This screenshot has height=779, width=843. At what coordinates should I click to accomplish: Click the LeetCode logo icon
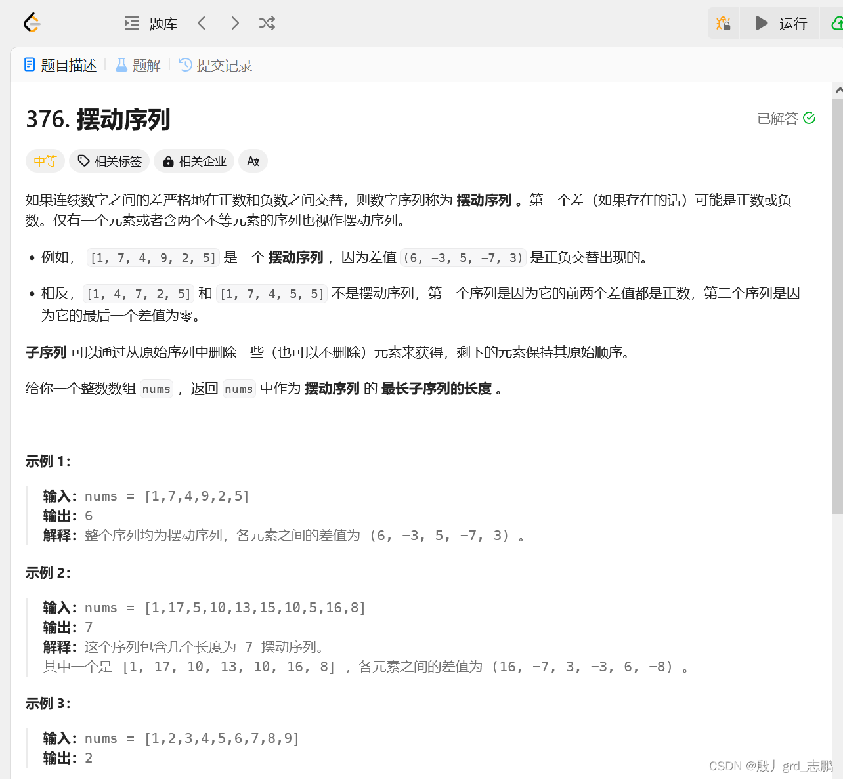click(x=32, y=23)
